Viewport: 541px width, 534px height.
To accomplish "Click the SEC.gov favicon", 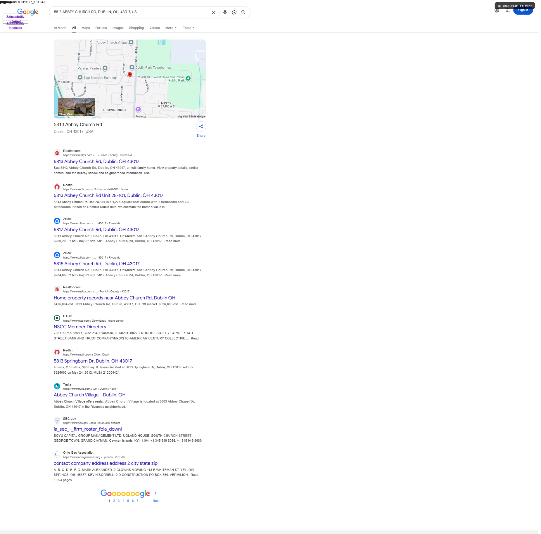I will [57, 421].
